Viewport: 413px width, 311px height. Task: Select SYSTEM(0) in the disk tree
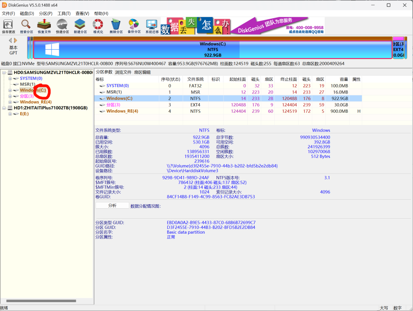click(x=31, y=79)
